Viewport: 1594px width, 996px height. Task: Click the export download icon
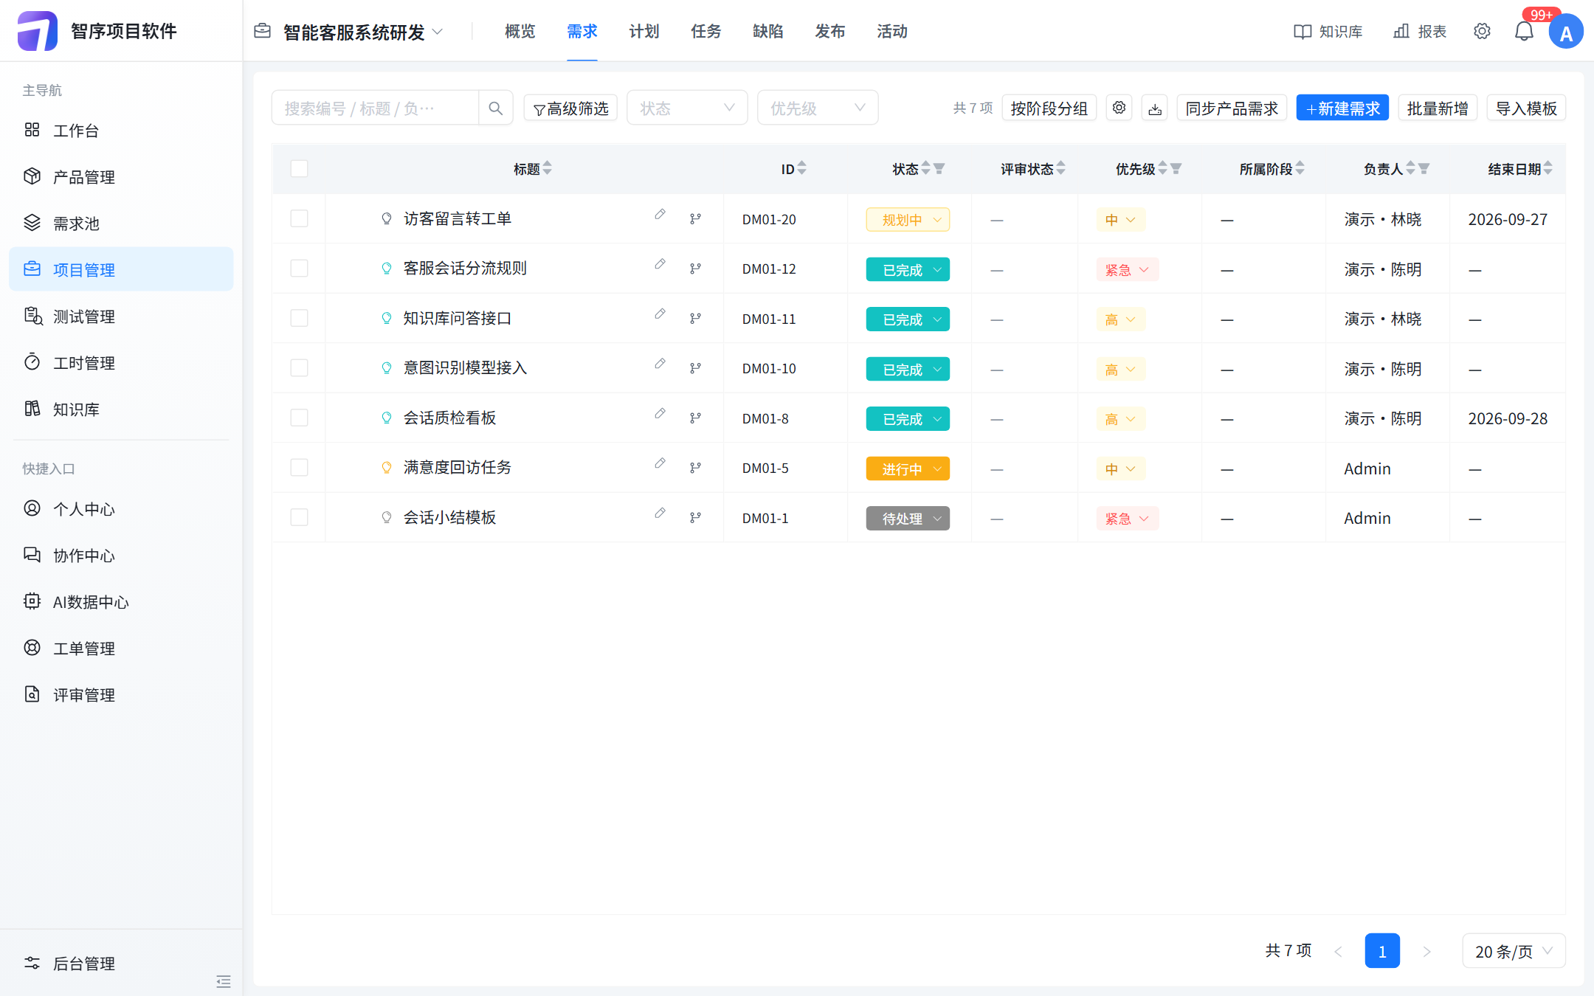[1155, 108]
